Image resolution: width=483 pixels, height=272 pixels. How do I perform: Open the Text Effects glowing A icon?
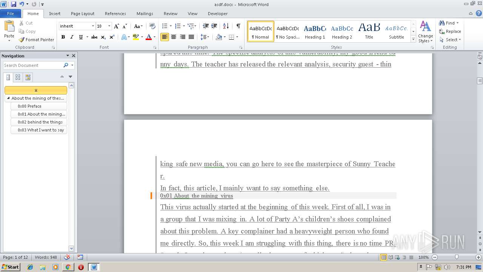[x=124, y=37]
